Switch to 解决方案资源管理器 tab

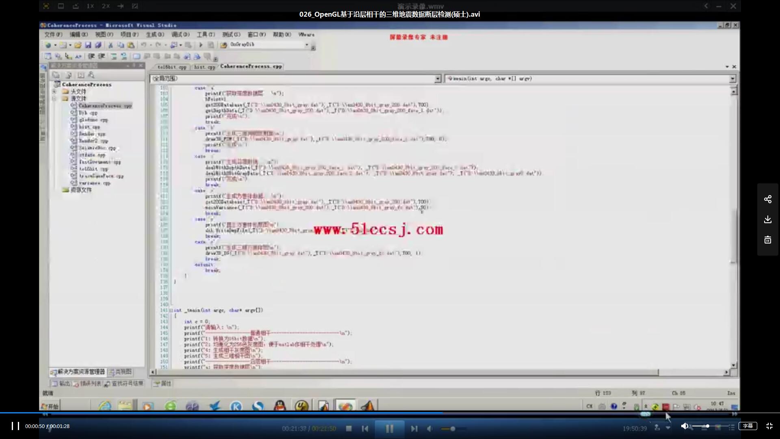(x=78, y=372)
